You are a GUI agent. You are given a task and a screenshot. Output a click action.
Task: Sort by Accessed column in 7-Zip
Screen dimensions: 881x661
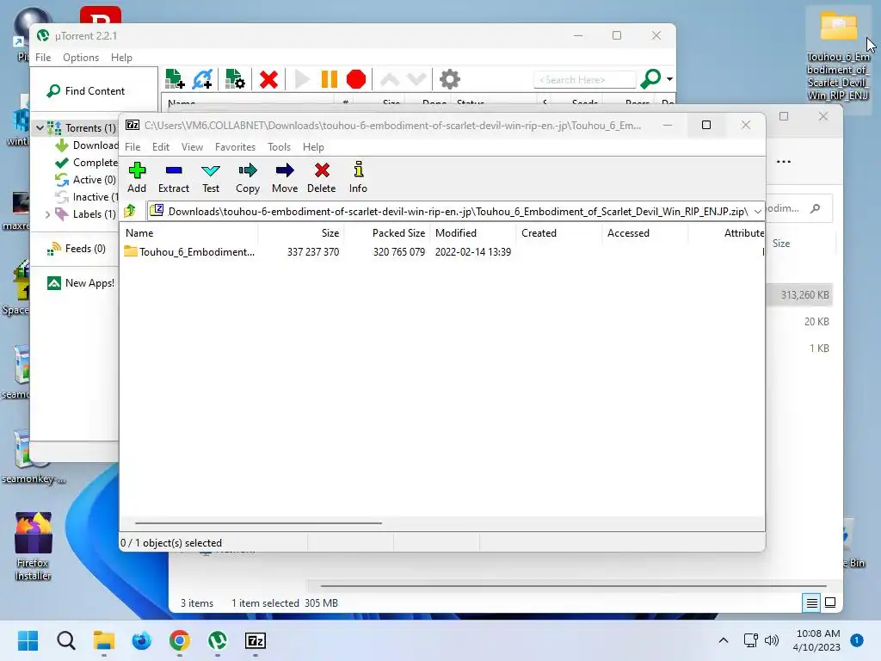click(645, 232)
